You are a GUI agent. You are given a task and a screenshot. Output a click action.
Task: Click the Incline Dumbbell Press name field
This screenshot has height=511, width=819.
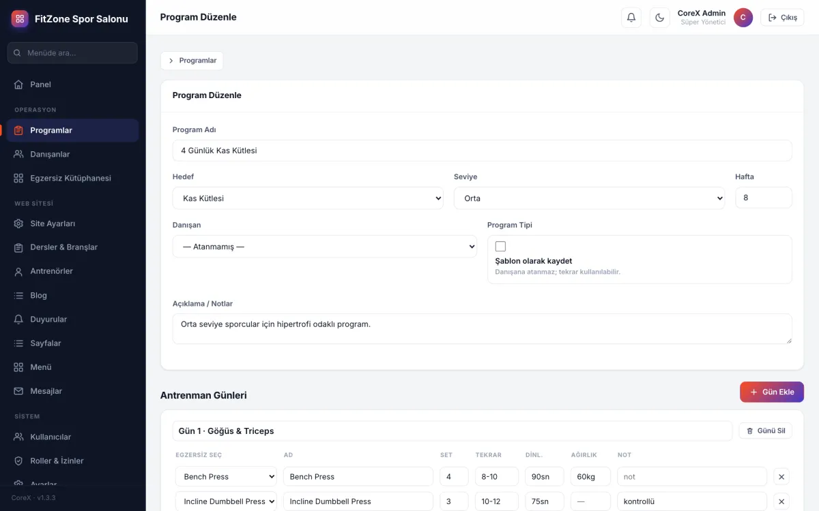coord(358,501)
